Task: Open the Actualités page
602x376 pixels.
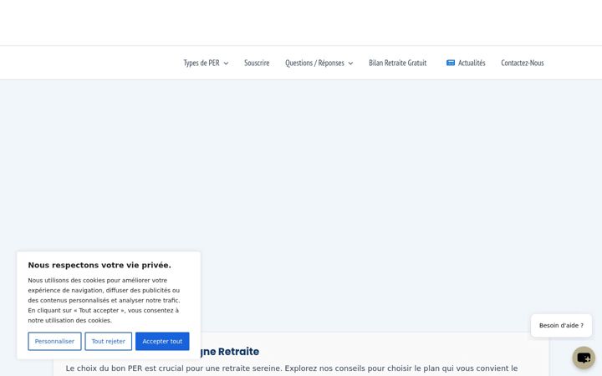Action: [x=472, y=63]
